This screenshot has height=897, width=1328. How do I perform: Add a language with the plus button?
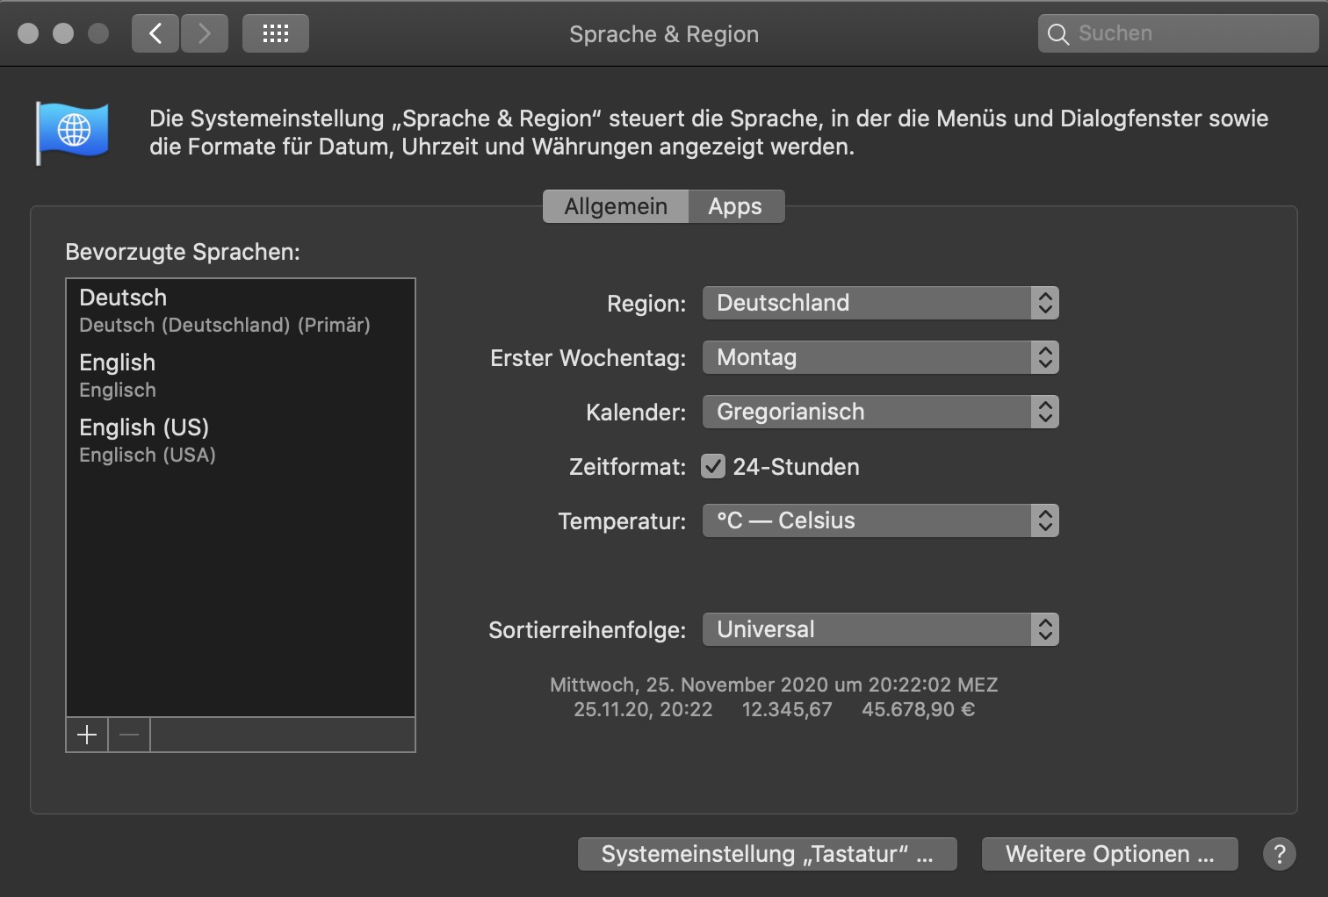click(87, 735)
